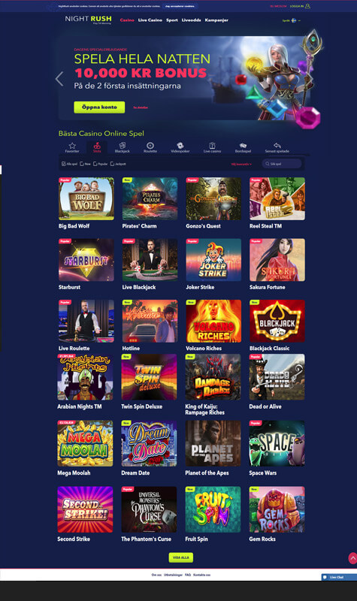Image resolution: width=357 pixels, height=601 pixels.
Task: Go to previous banner slide arrow
Action: point(59,79)
